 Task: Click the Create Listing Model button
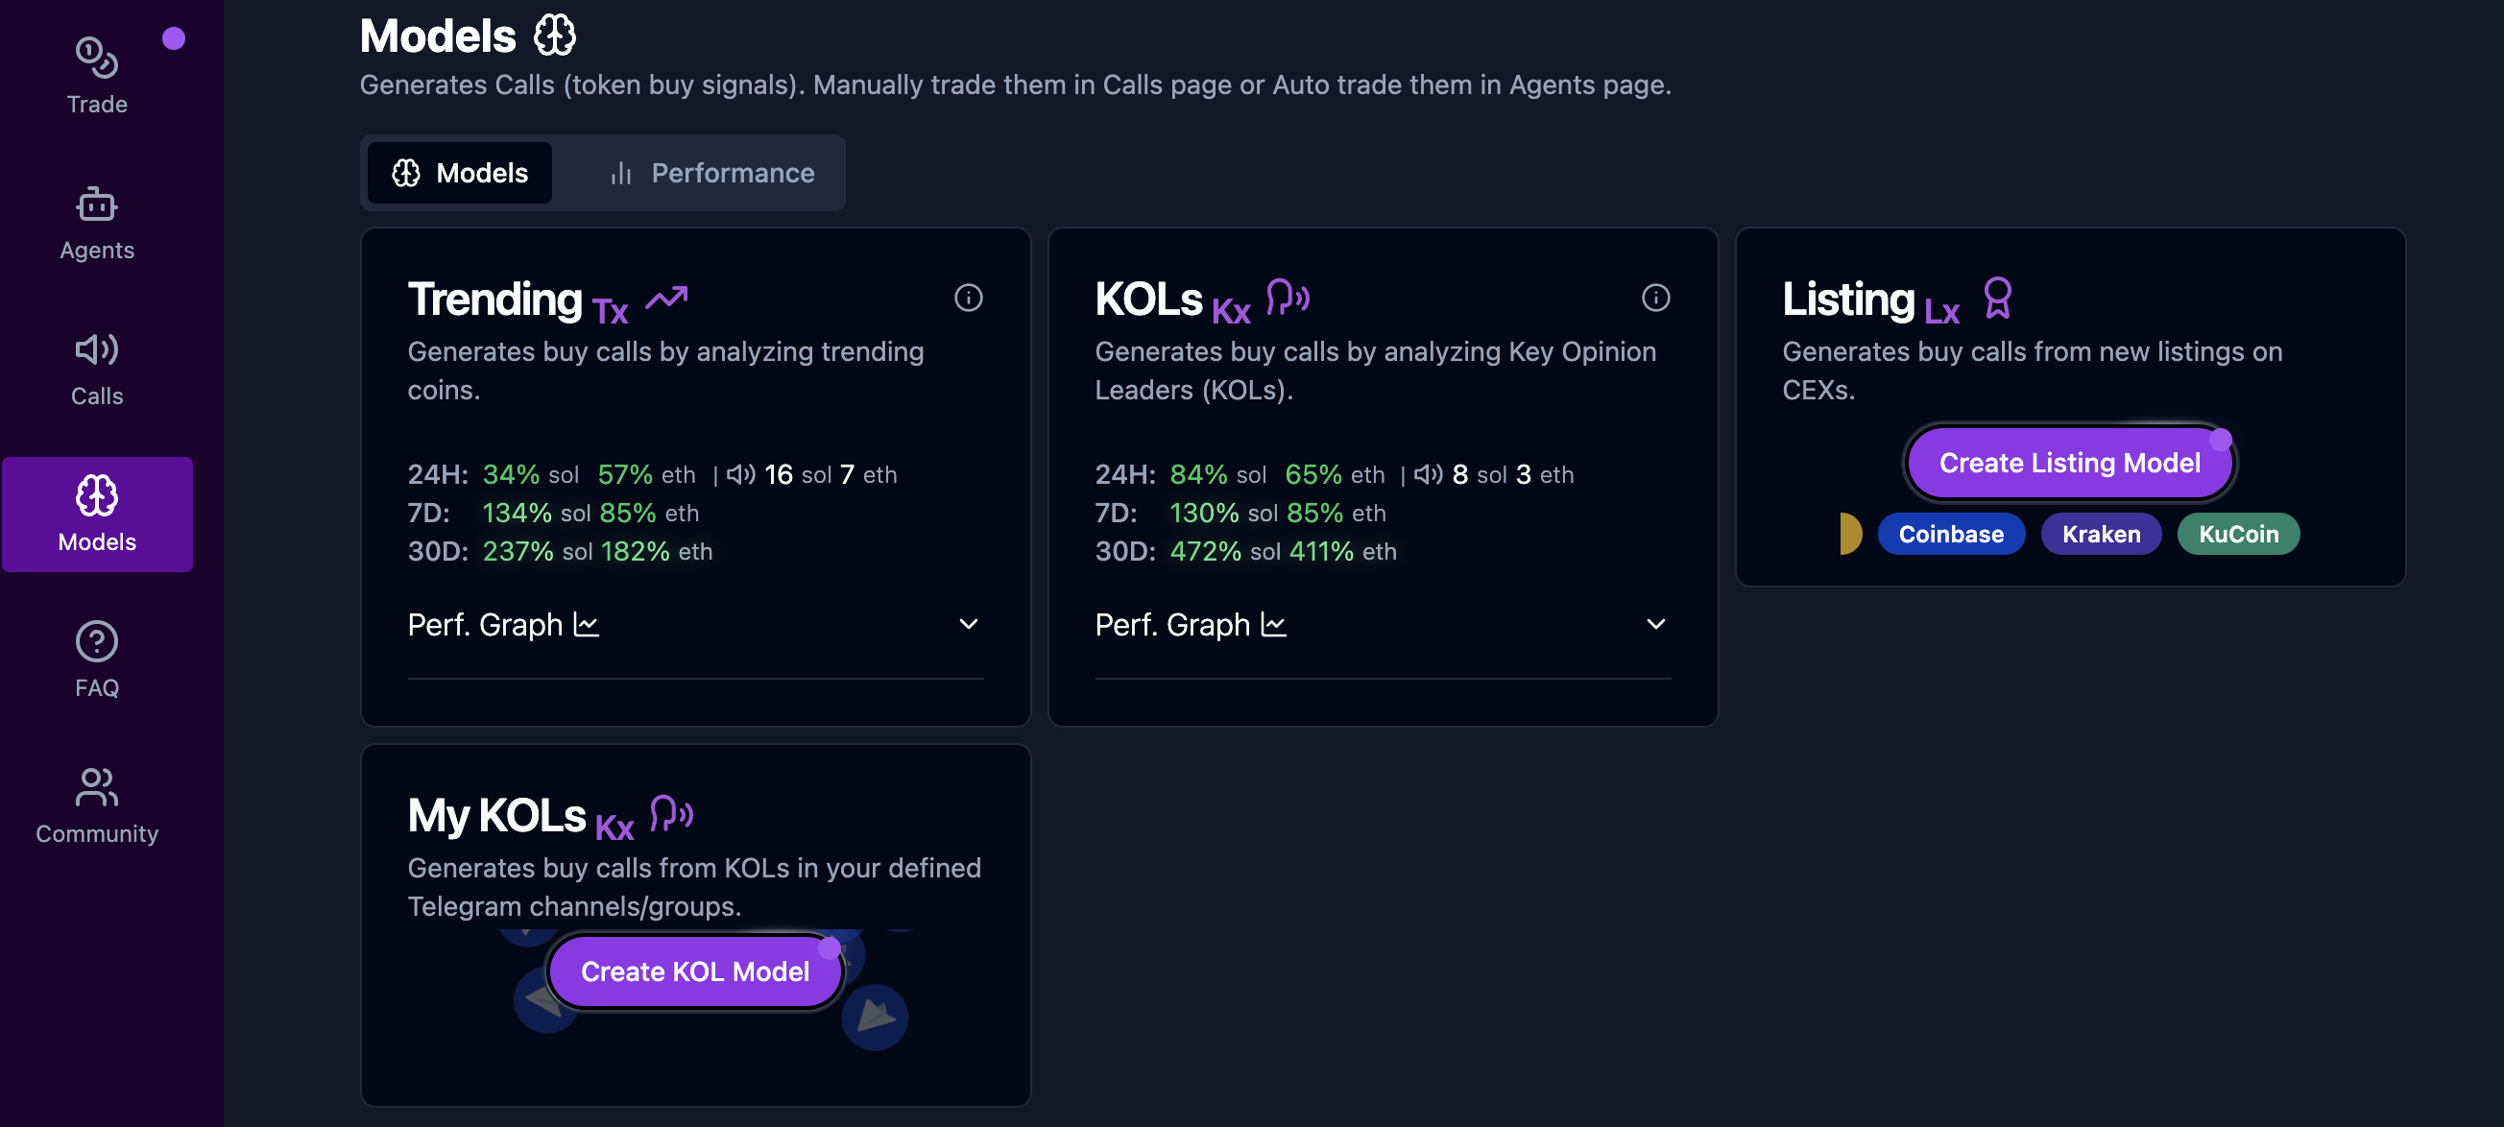pyautogui.click(x=2068, y=463)
